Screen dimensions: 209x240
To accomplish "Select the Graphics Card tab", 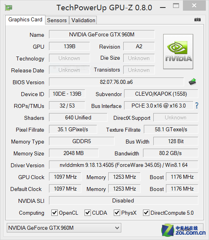I will [25, 20].
